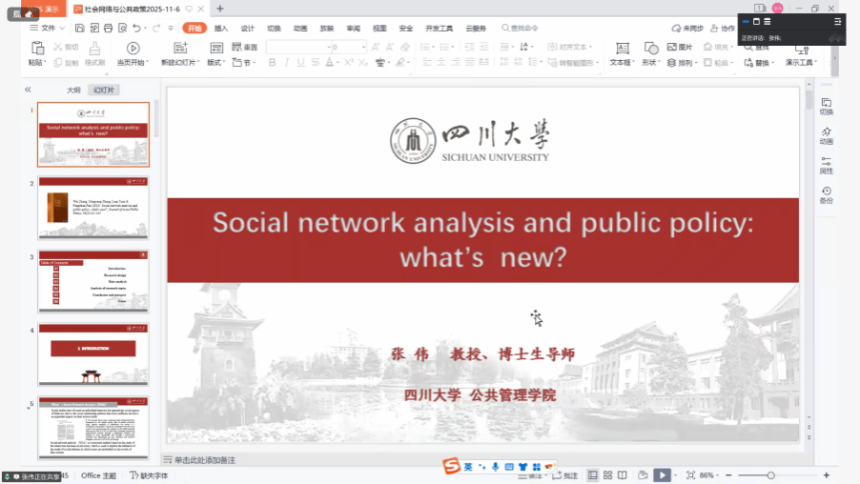
Task: Toggle bold text formatting
Action: (273, 63)
